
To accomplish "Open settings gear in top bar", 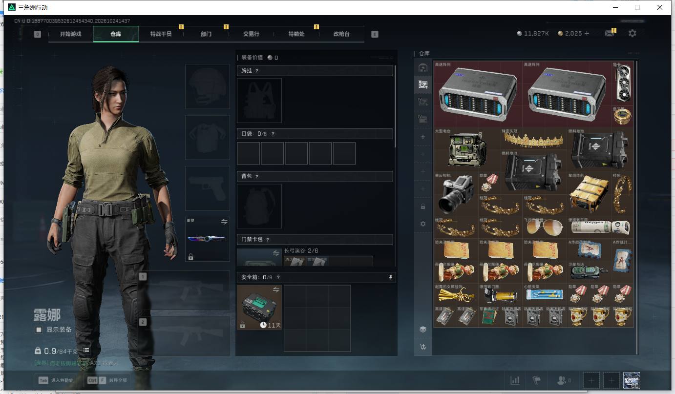I will (633, 33).
